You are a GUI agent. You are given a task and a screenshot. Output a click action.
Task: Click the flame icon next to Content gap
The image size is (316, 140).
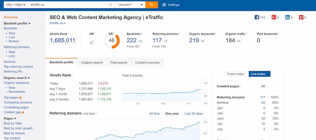click(23, 112)
